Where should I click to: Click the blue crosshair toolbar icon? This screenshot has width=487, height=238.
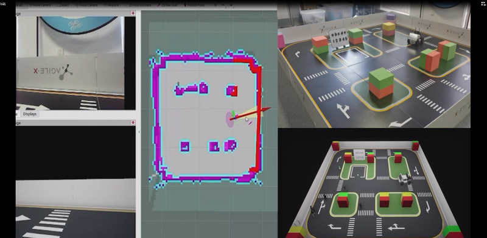click(215, 5)
